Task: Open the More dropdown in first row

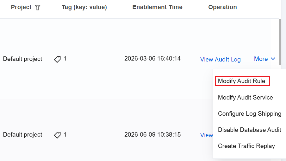Action: (264, 59)
